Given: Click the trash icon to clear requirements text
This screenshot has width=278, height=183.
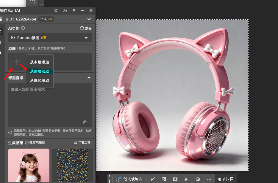Looking at the screenshot, I should (85, 122).
